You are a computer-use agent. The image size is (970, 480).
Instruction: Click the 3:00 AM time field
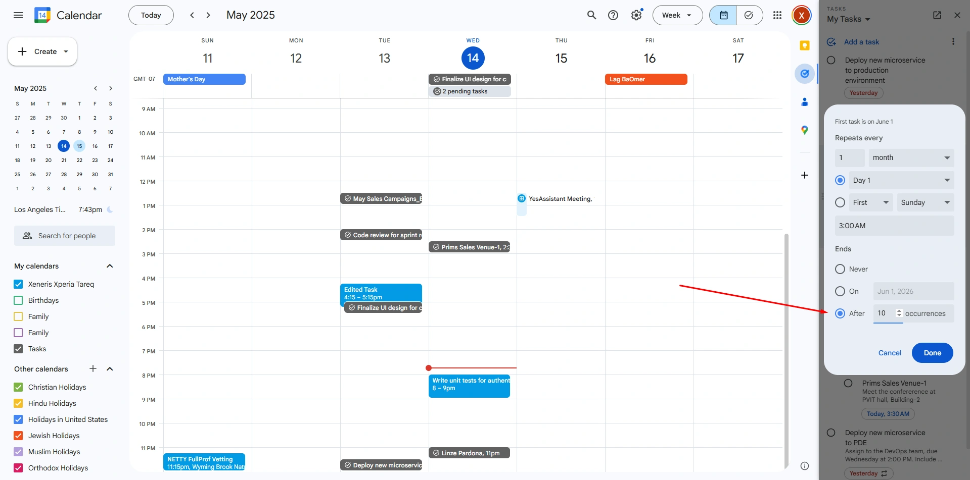[x=894, y=226]
